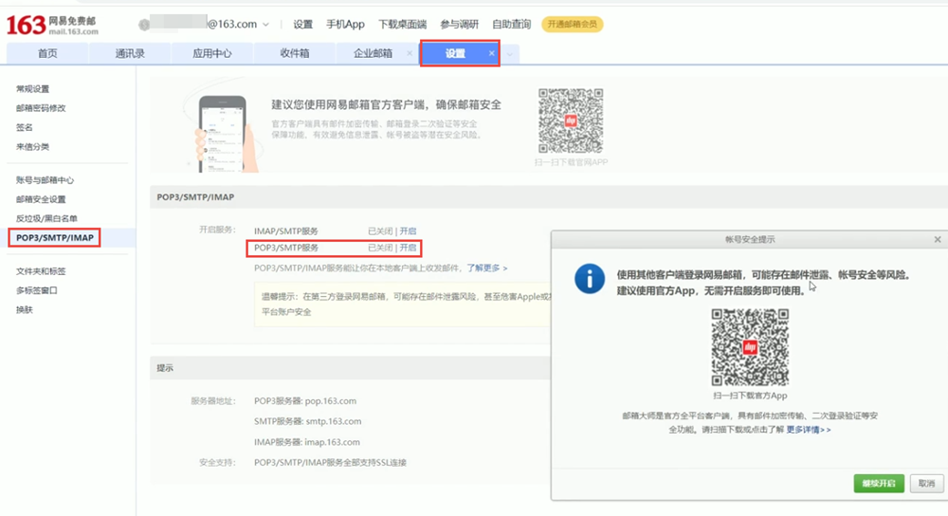Click 下载桌面端 in header
The height and width of the screenshot is (516, 948).
point(402,25)
